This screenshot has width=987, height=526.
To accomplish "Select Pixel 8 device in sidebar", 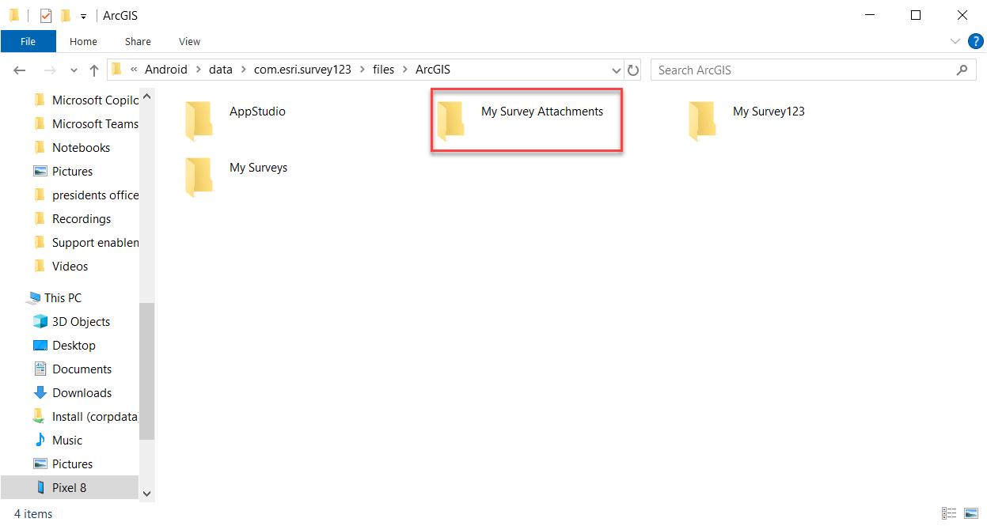I will point(69,488).
